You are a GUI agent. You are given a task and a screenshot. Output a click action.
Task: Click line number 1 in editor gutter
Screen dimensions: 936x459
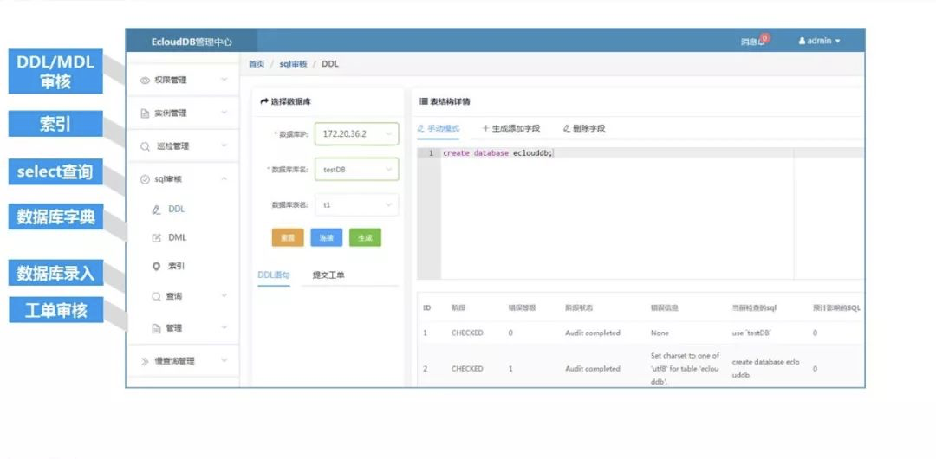click(x=431, y=153)
